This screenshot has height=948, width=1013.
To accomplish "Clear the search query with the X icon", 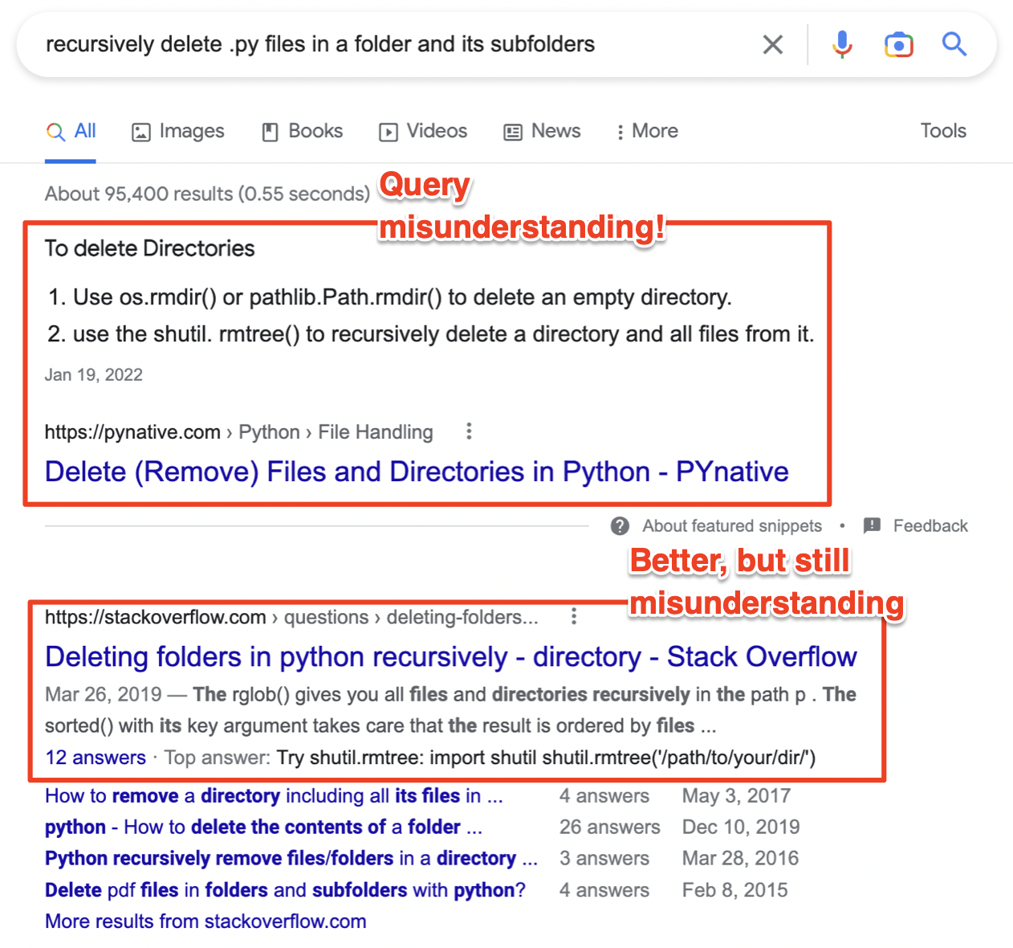I will [x=772, y=44].
